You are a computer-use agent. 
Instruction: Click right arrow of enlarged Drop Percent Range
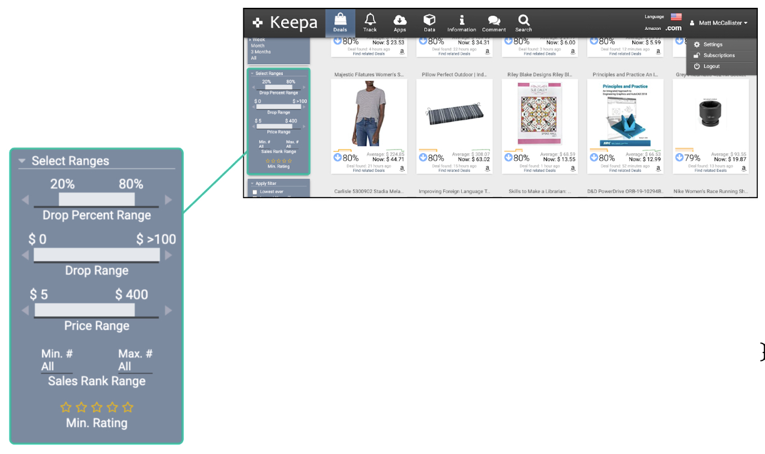point(168,199)
